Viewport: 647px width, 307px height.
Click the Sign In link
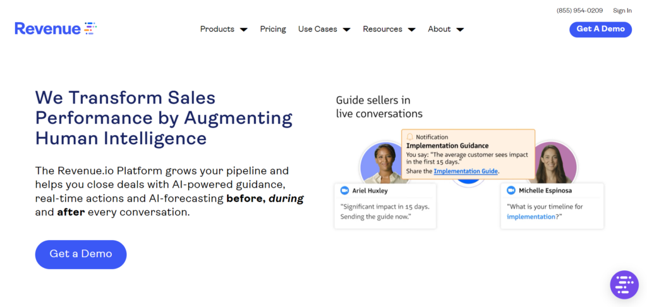(x=622, y=11)
